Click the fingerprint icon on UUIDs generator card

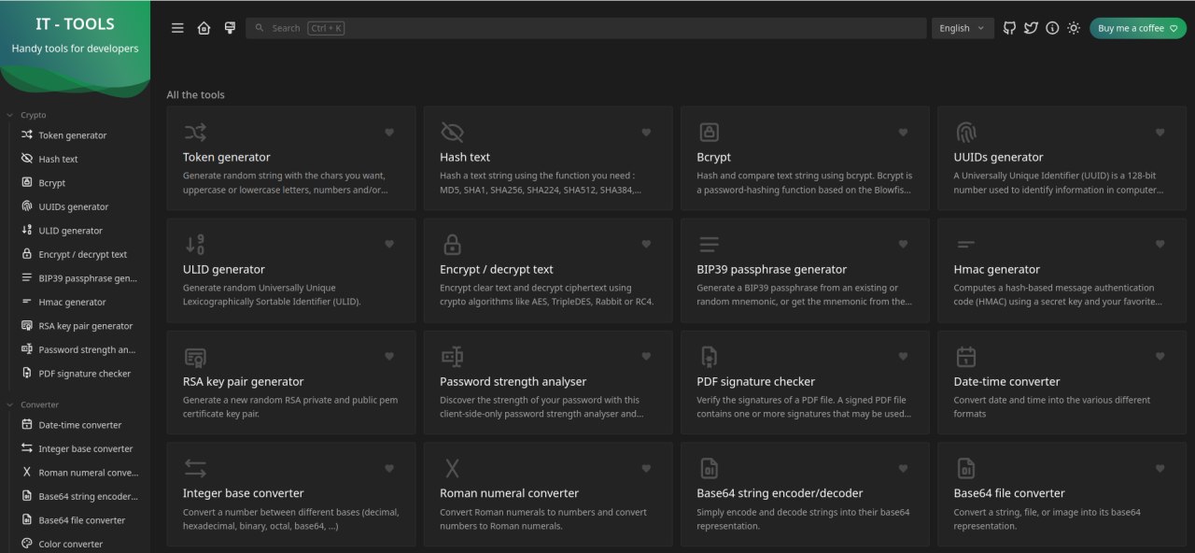click(965, 132)
